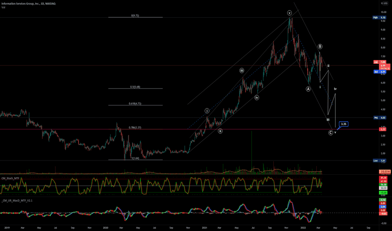Click the small wave iii label of projected decline
The height and width of the screenshot is (231, 392).
coord(328,120)
